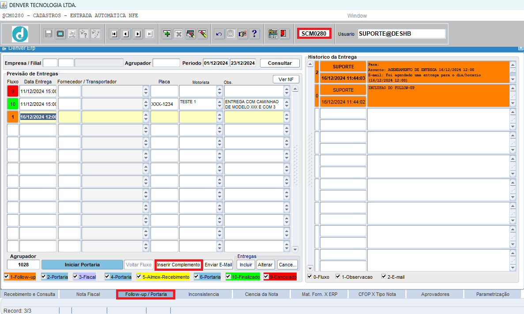Toggle the 4-Portaria filter checkbox
The image size is (524, 314).
(107, 276)
